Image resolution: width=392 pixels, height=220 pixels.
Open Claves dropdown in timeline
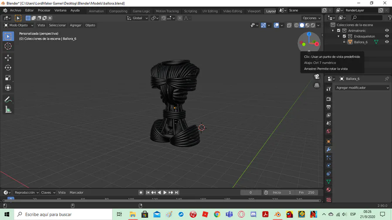coord(48,193)
